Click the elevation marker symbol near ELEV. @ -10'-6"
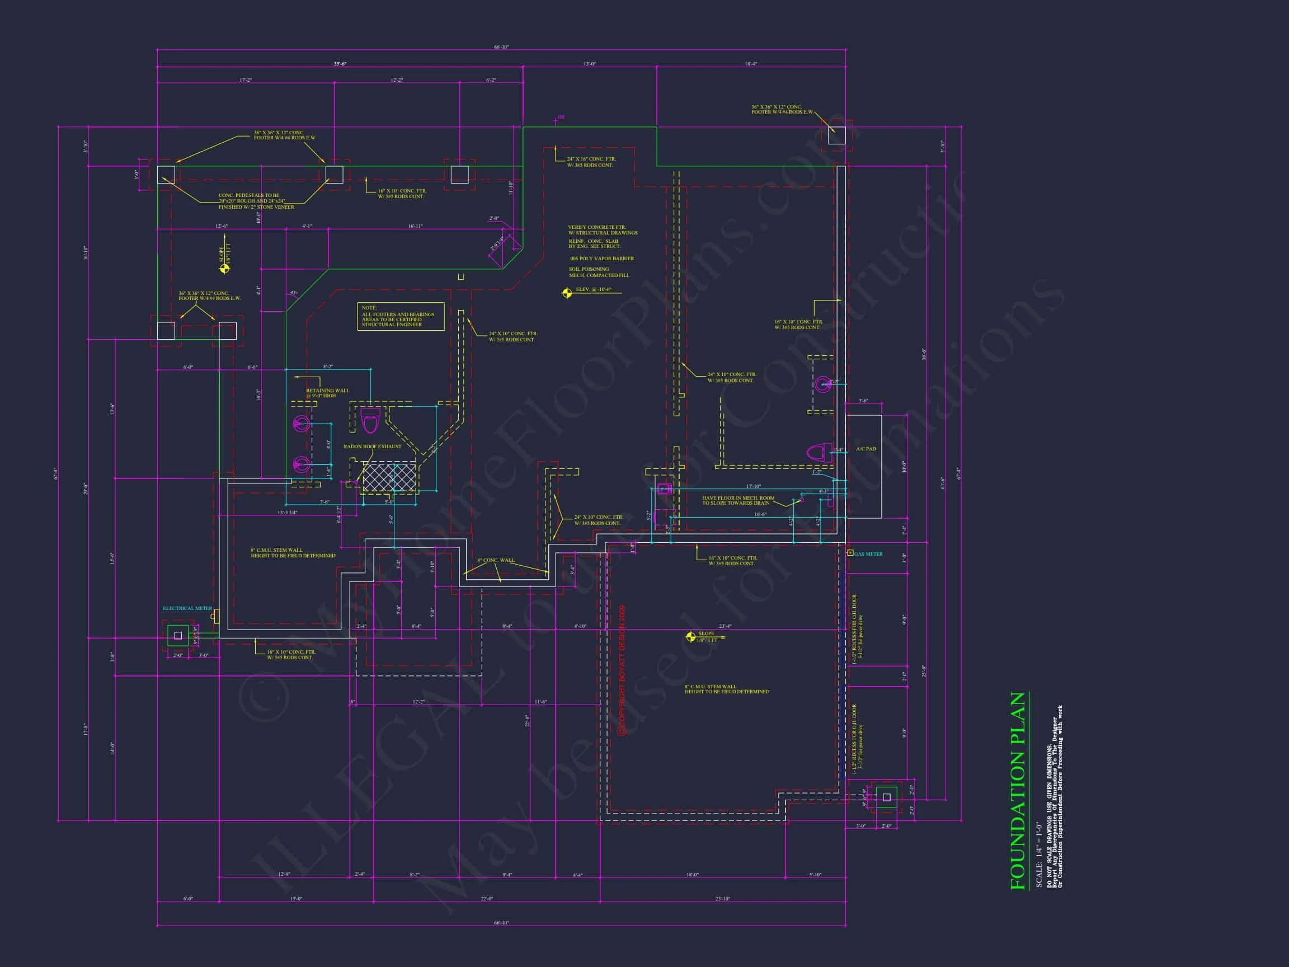The image size is (1289, 967). (x=566, y=293)
